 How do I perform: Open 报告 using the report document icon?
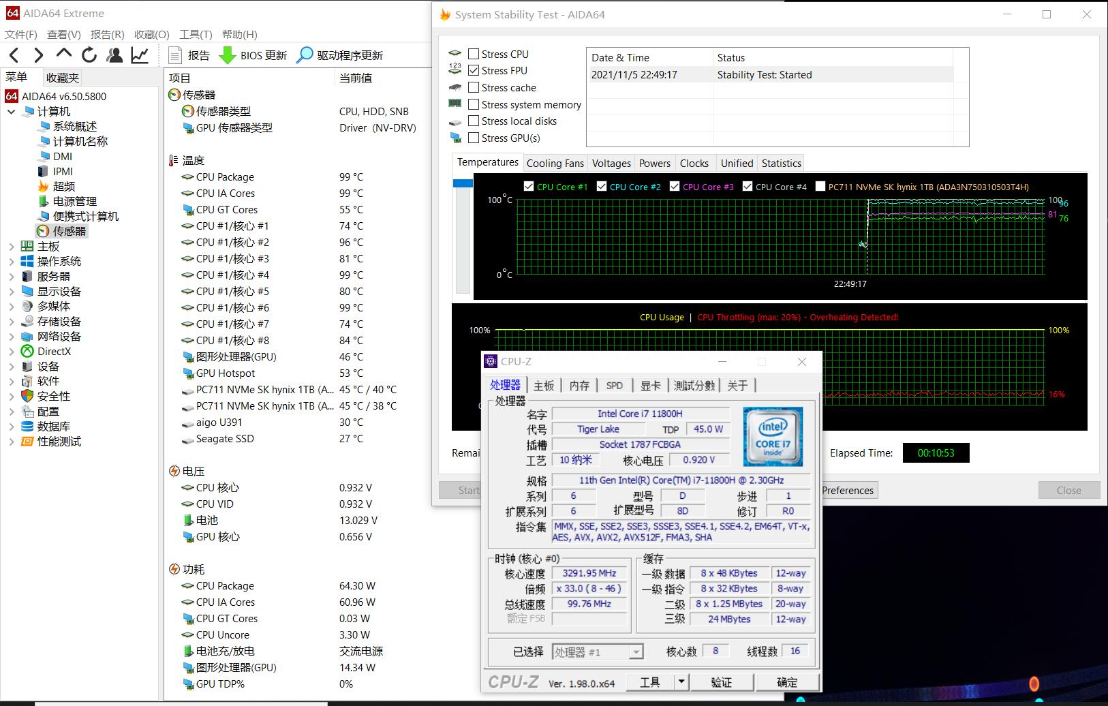click(176, 55)
